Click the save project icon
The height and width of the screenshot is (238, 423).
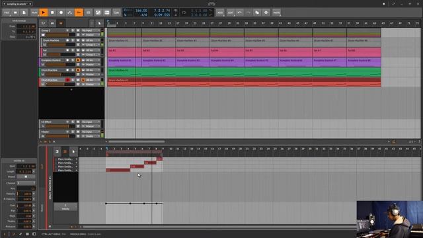(15, 13)
